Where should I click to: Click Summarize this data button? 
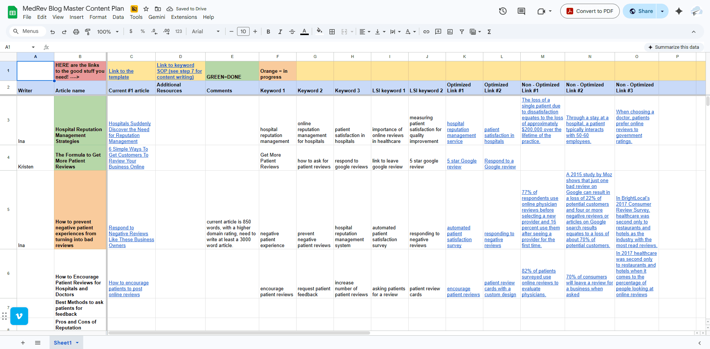(x=674, y=47)
